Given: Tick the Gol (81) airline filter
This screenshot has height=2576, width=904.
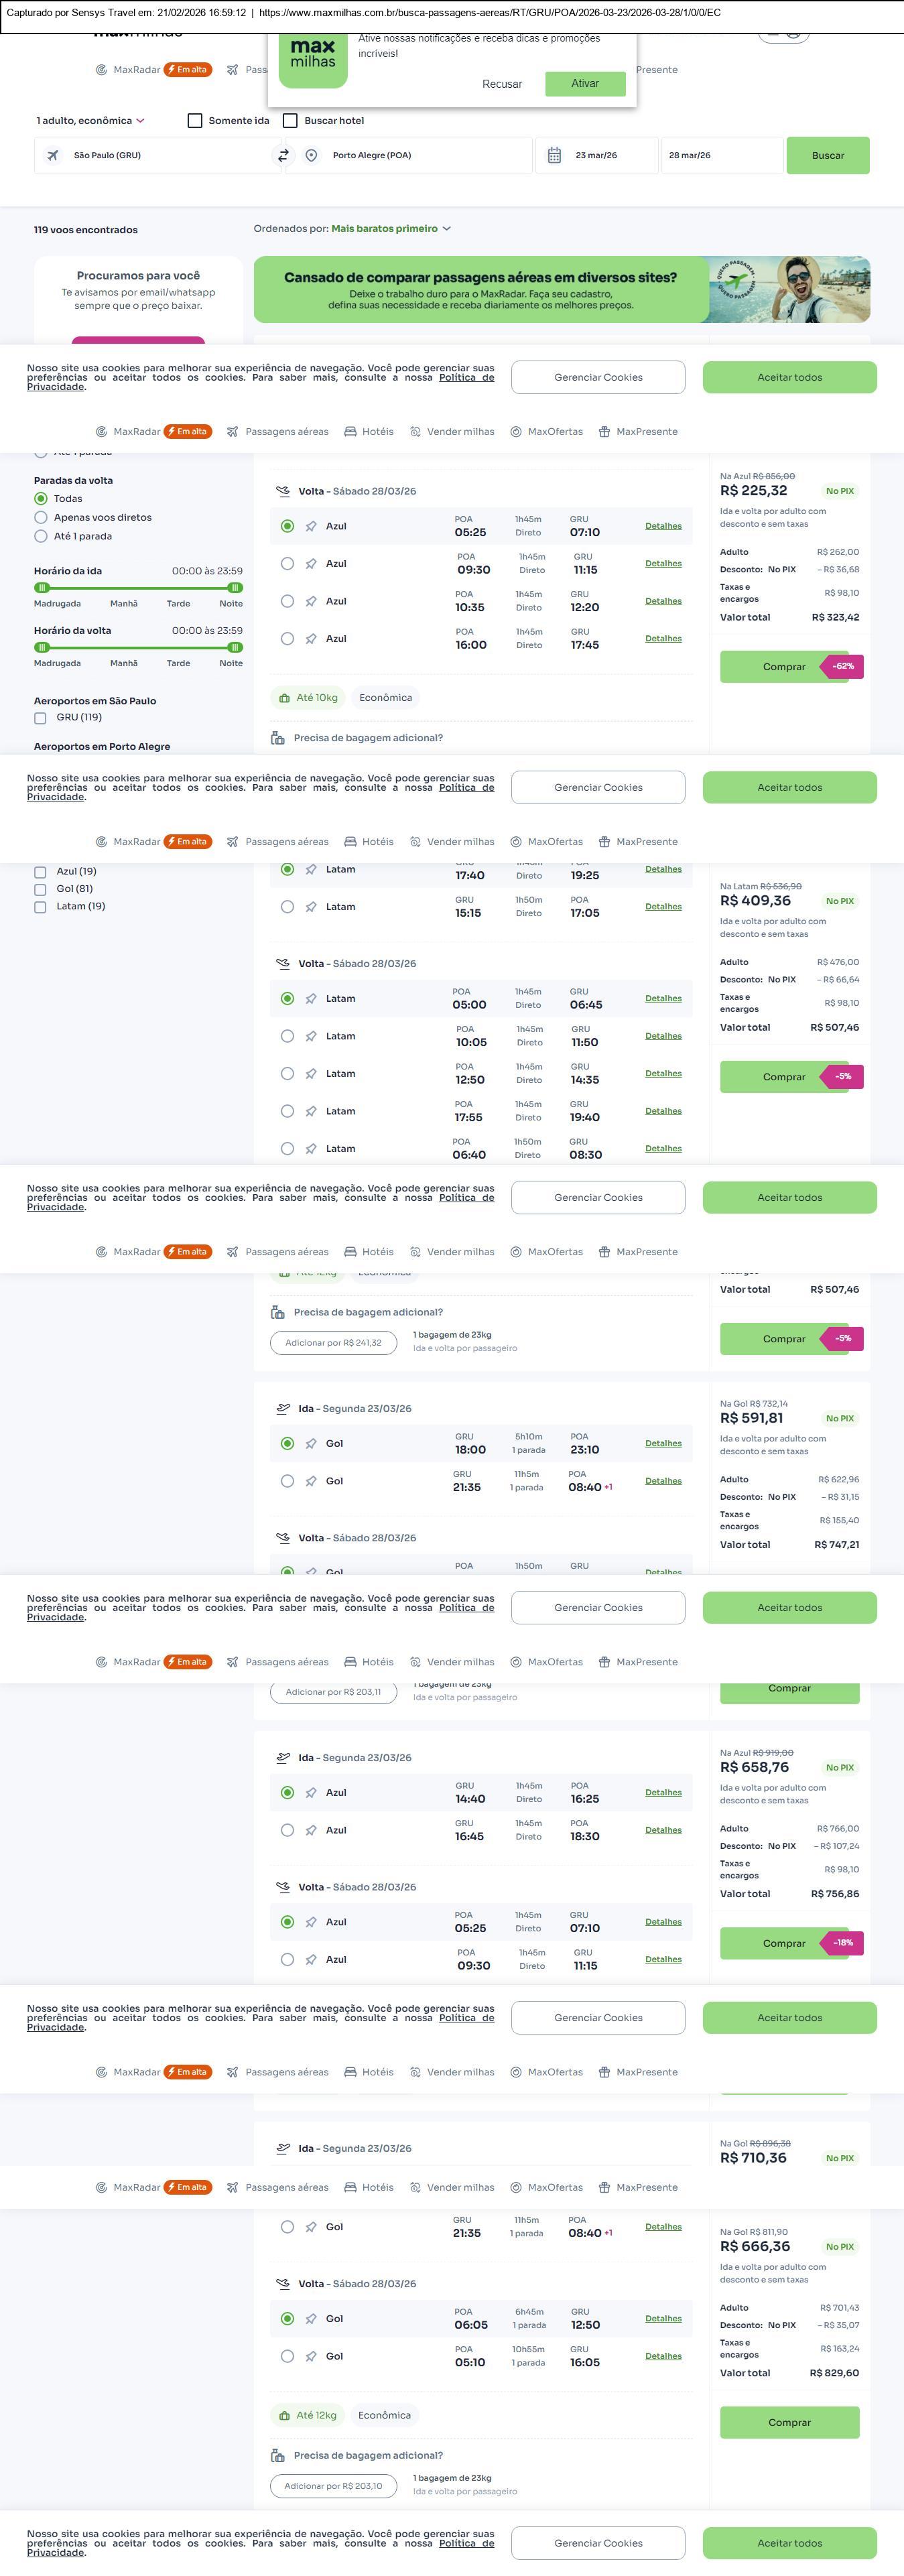Looking at the screenshot, I should (41, 889).
